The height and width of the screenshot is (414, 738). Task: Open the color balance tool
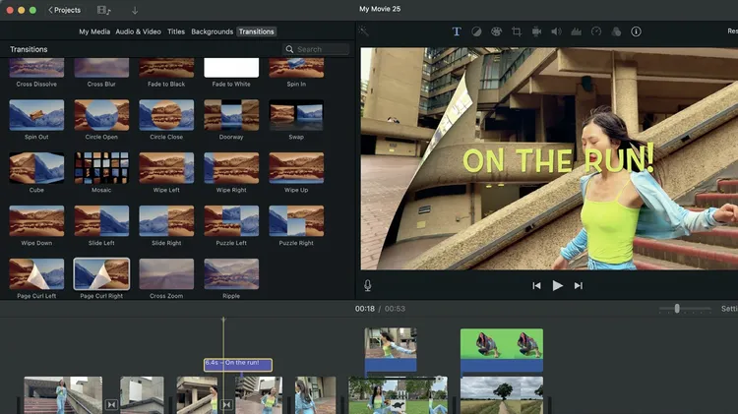pyautogui.click(x=476, y=31)
